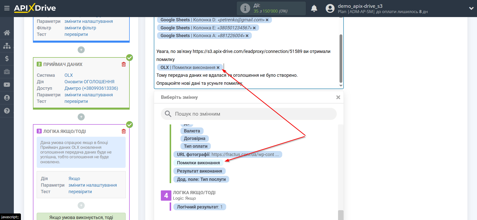This screenshot has height=220, width=477.
Task: Open the user profile sidebar icon
Action: (x=7, y=98)
